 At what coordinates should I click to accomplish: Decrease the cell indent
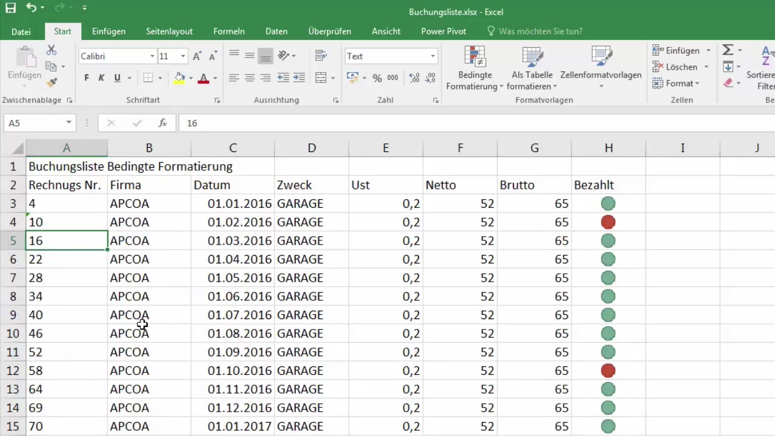283,78
